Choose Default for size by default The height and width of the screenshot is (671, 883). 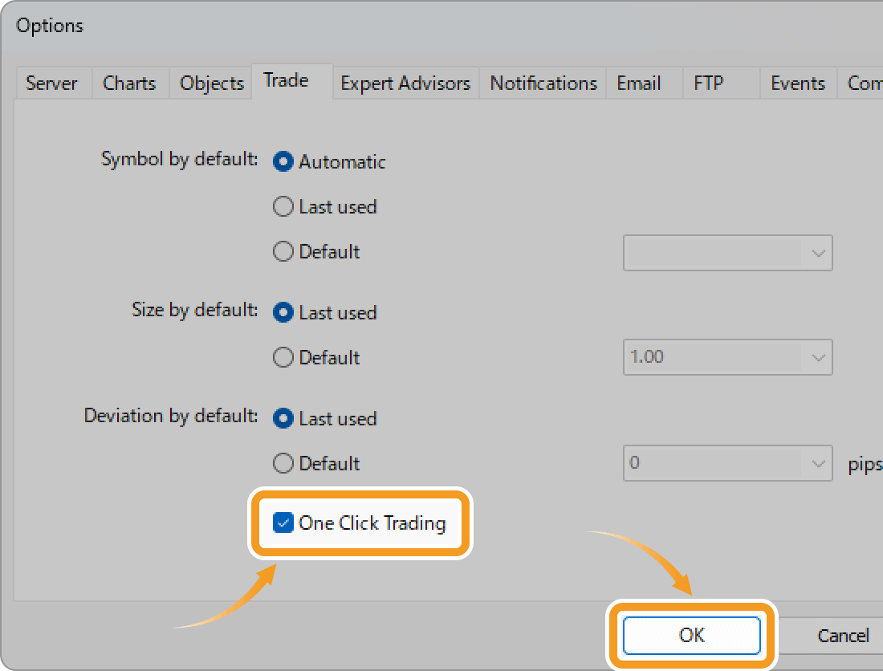pyautogui.click(x=283, y=357)
